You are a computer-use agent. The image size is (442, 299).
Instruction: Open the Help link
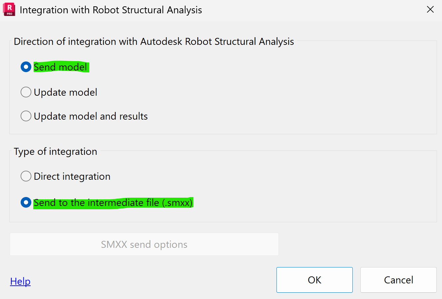(20, 281)
